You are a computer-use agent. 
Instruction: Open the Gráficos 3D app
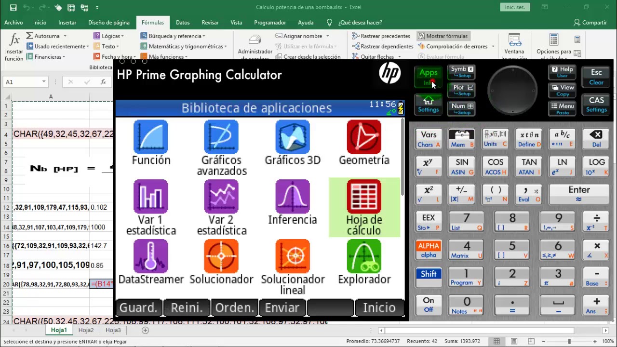pyautogui.click(x=293, y=143)
